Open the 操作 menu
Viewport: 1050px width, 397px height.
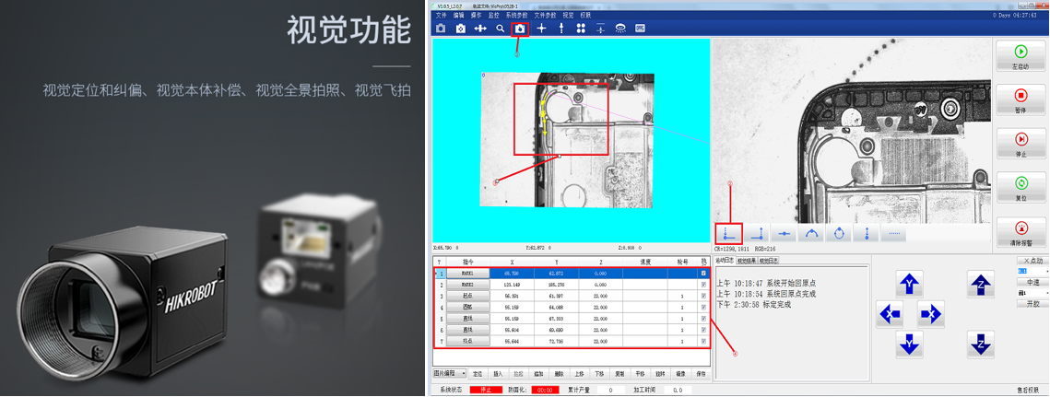pos(476,15)
